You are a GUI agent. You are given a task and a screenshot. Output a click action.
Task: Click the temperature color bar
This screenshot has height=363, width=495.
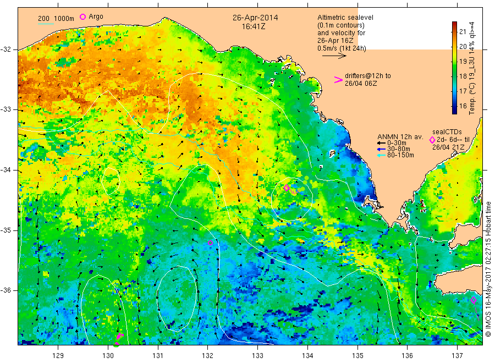[454, 68]
